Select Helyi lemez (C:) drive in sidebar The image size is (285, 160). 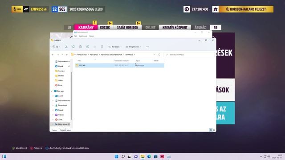(62, 124)
